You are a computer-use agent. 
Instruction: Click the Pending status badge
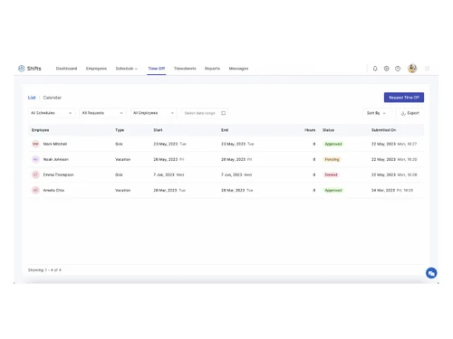click(x=332, y=159)
